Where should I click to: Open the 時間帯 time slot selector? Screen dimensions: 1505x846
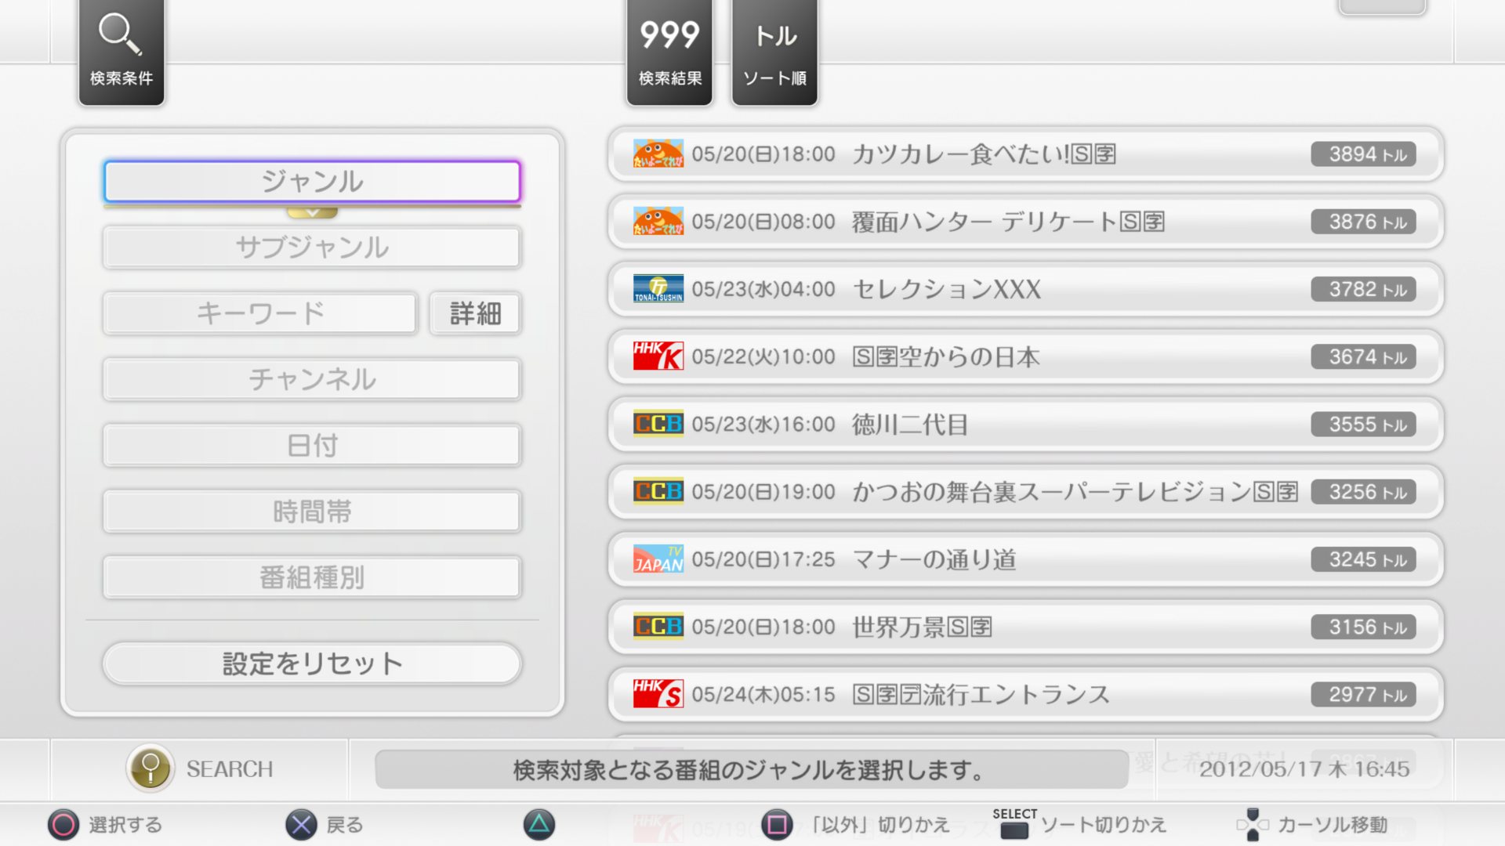(x=312, y=512)
